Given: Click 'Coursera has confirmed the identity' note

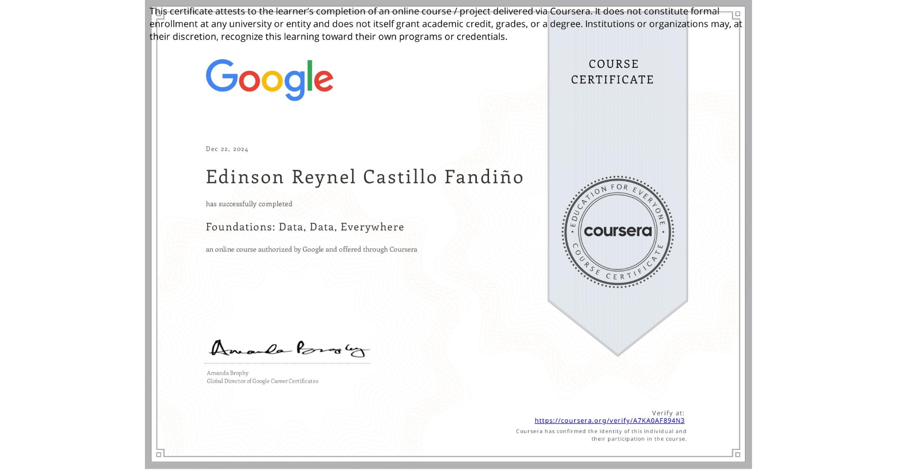Looking at the screenshot, I should pos(602,435).
